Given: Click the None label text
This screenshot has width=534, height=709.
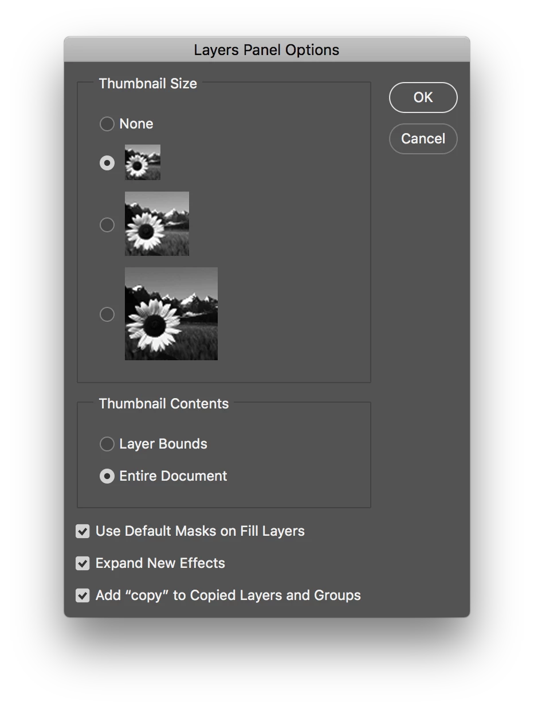Looking at the screenshot, I should 136,124.
